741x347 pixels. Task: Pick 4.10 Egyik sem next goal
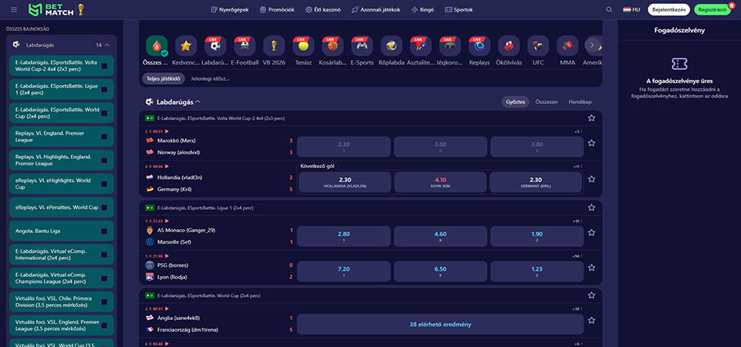click(x=441, y=182)
